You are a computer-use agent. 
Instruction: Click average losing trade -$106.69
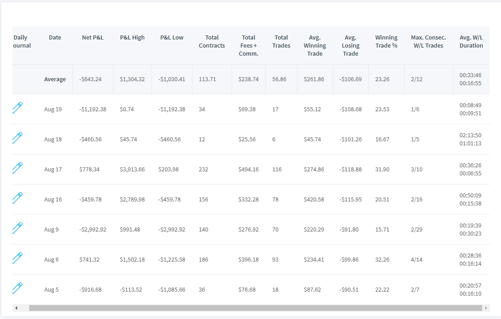tap(350, 79)
